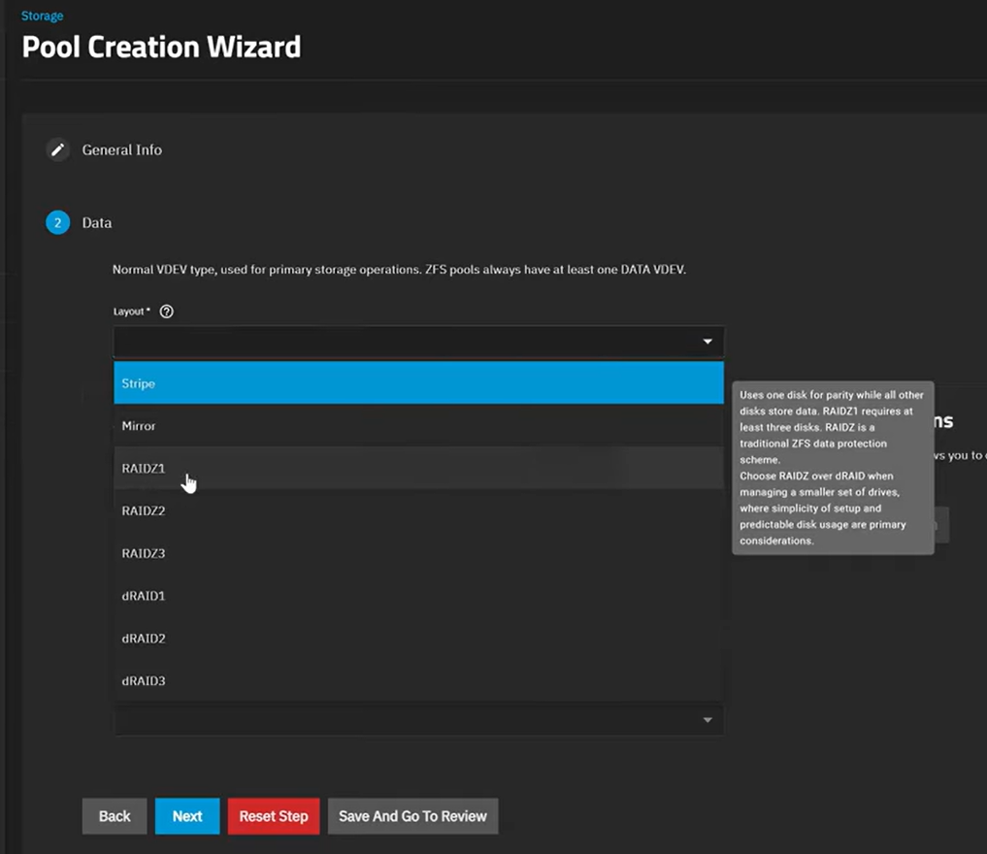This screenshot has height=854, width=987.
Task: Pick the dRAID2 layout option
Action: pos(418,639)
